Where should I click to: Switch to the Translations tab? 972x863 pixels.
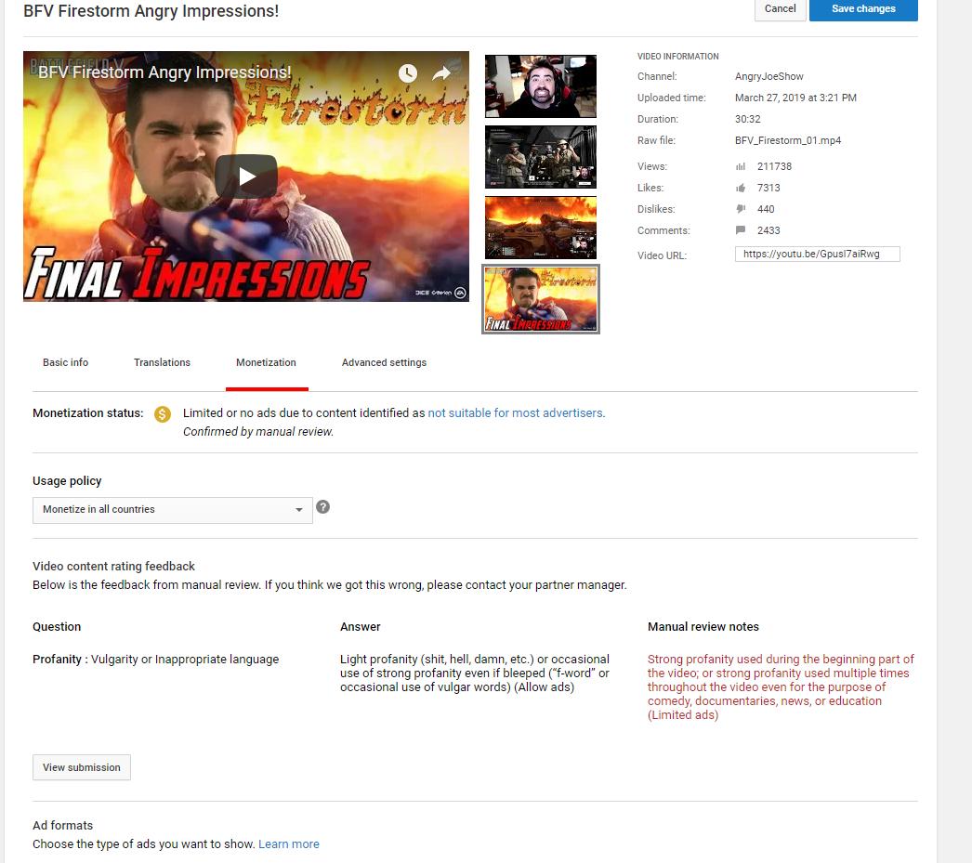(x=162, y=362)
